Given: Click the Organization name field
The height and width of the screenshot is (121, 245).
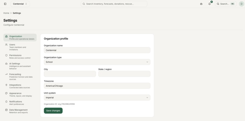Looking at the screenshot, I should [97, 50].
